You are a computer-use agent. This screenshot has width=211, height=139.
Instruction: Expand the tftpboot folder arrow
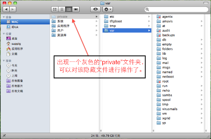pyautogui.click(x=149, y=21)
